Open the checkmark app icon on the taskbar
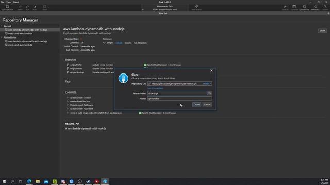Viewport: 330px width, 185px height. [x=88, y=181]
